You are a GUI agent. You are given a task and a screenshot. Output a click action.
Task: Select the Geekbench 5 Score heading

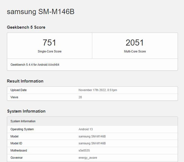point(26,27)
